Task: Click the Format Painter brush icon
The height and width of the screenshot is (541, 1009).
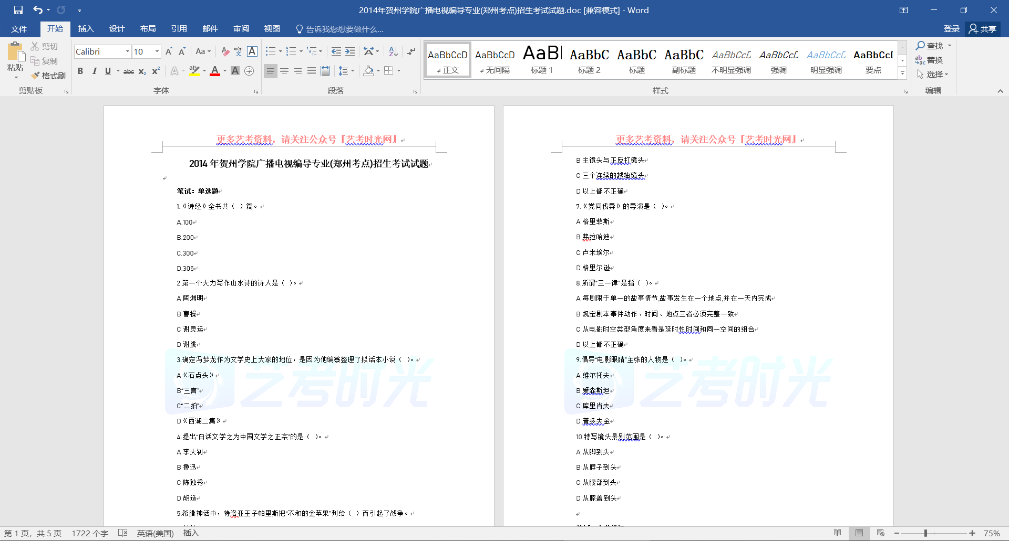Action: click(x=36, y=76)
